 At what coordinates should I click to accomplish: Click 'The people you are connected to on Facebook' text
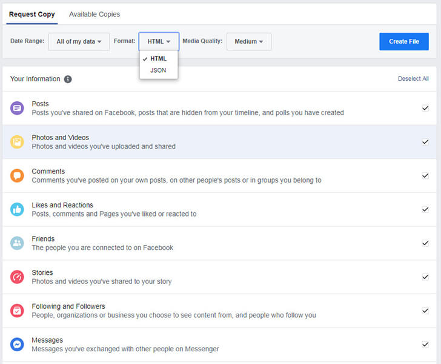coord(102,248)
